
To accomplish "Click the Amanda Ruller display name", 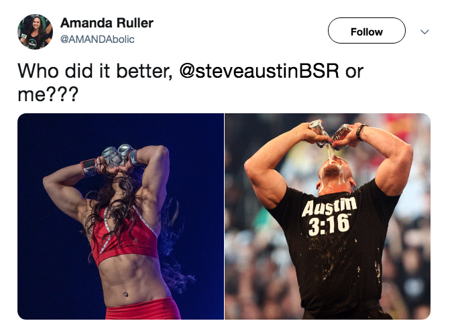I will [x=107, y=23].
